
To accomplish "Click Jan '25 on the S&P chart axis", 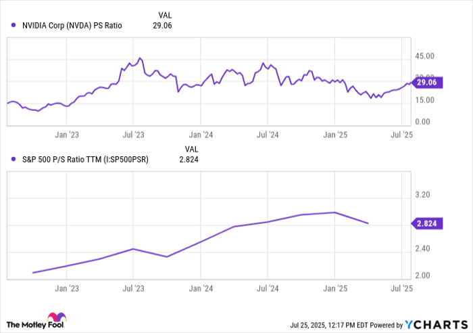I will [334, 288].
